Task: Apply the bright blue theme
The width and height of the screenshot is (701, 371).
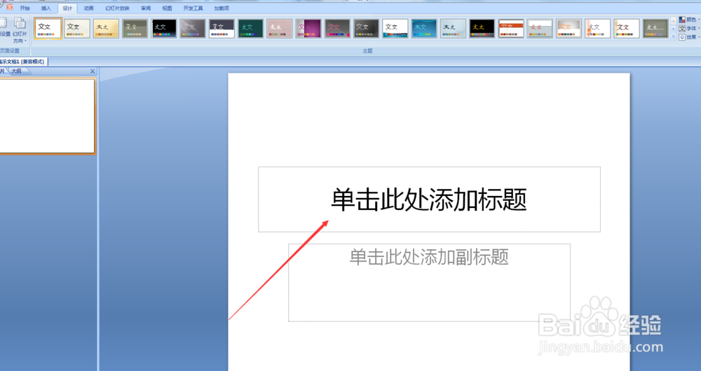Action: 424,28
